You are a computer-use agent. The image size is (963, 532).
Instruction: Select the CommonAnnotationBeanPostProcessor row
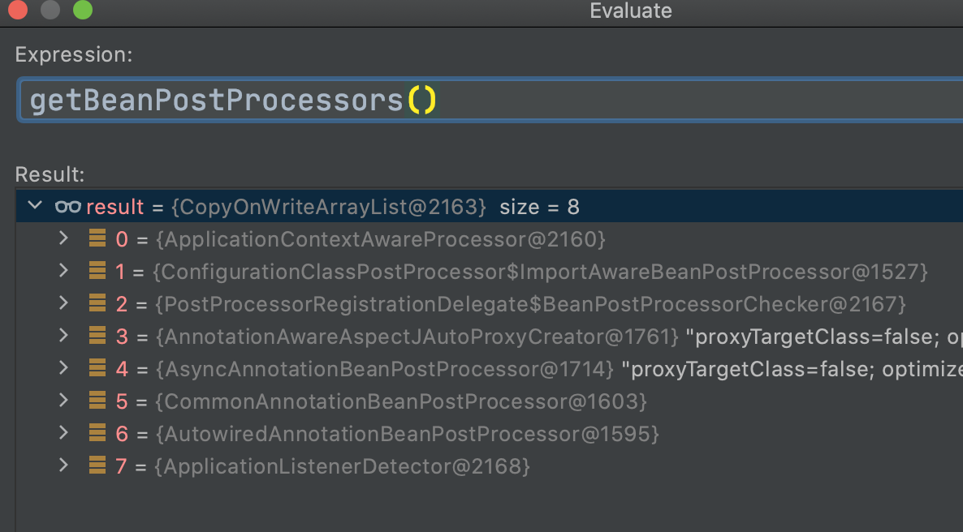(x=490, y=401)
